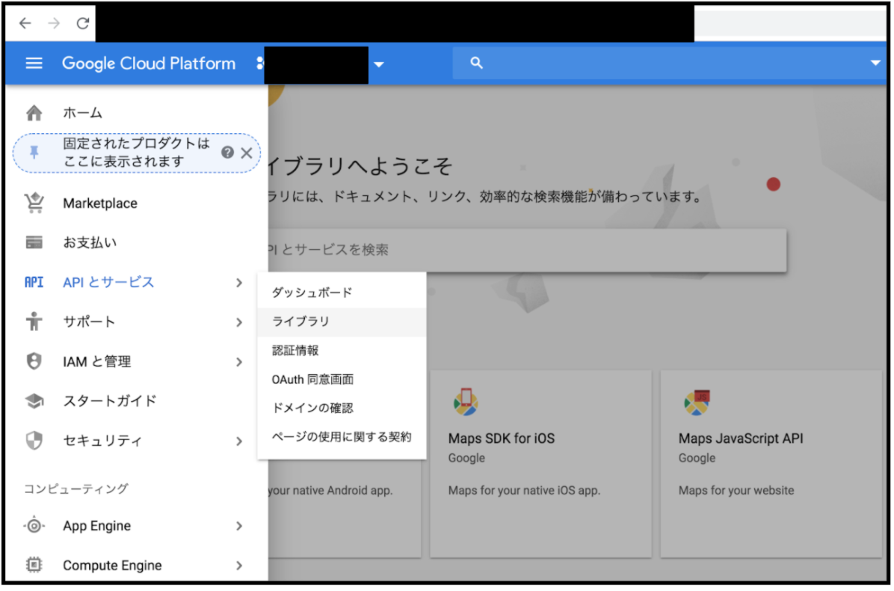Select ダッシュボード in the submenu

tap(342, 293)
